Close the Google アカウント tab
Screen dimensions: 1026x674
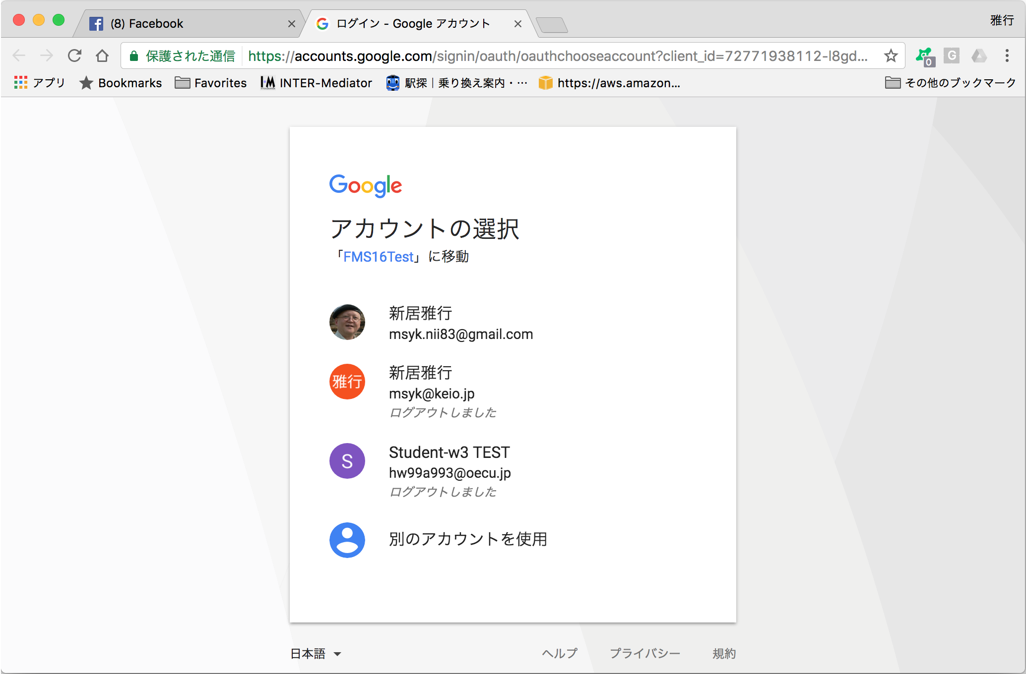(517, 24)
